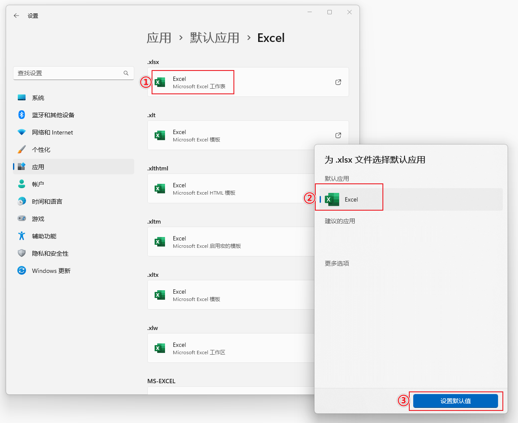This screenshot has height=423, width=518.
Task: Click the open-link icon for .xlt row
Action: [x=338, y=135]
